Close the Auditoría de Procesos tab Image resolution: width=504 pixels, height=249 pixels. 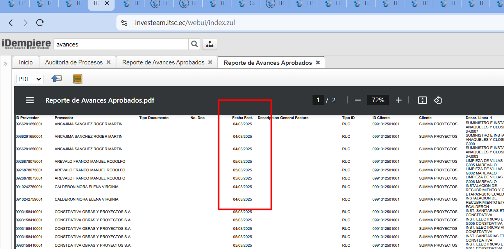coord(109,62)
